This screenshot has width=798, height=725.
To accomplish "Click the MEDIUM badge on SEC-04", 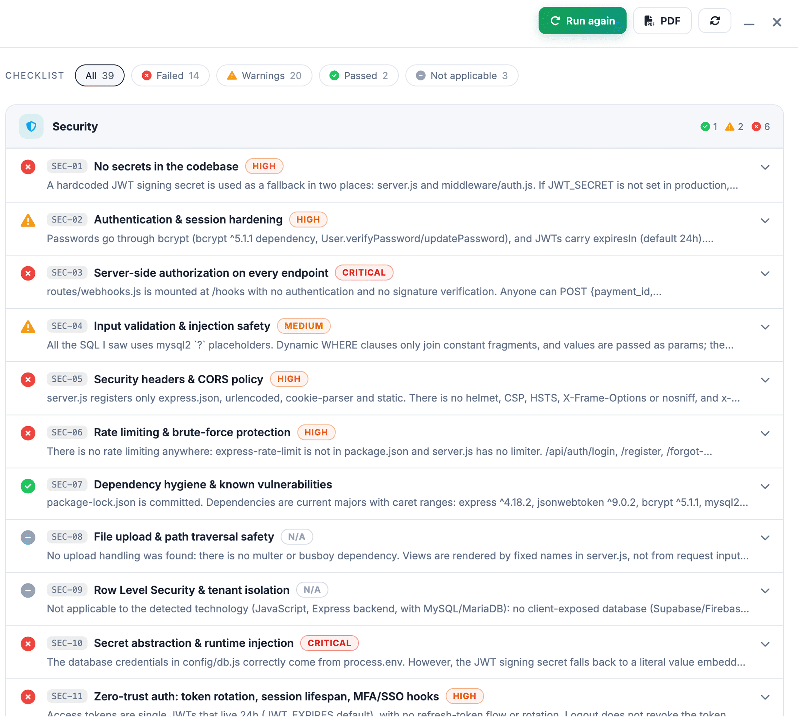I will point(304,326).
